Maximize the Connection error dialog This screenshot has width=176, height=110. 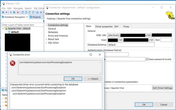coord(91,54)
